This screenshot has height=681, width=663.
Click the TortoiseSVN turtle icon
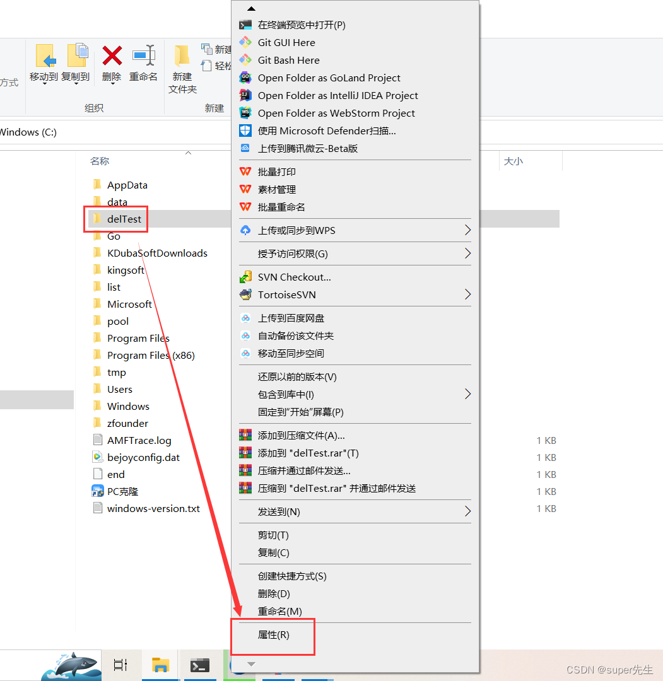pos(245,294)
